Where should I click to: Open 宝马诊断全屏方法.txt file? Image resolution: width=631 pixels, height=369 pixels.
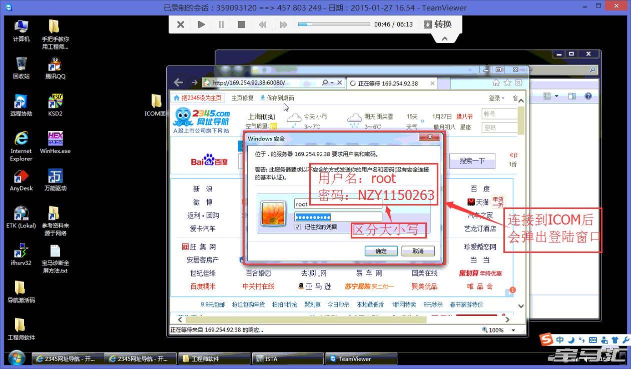[x=55, y=258]
